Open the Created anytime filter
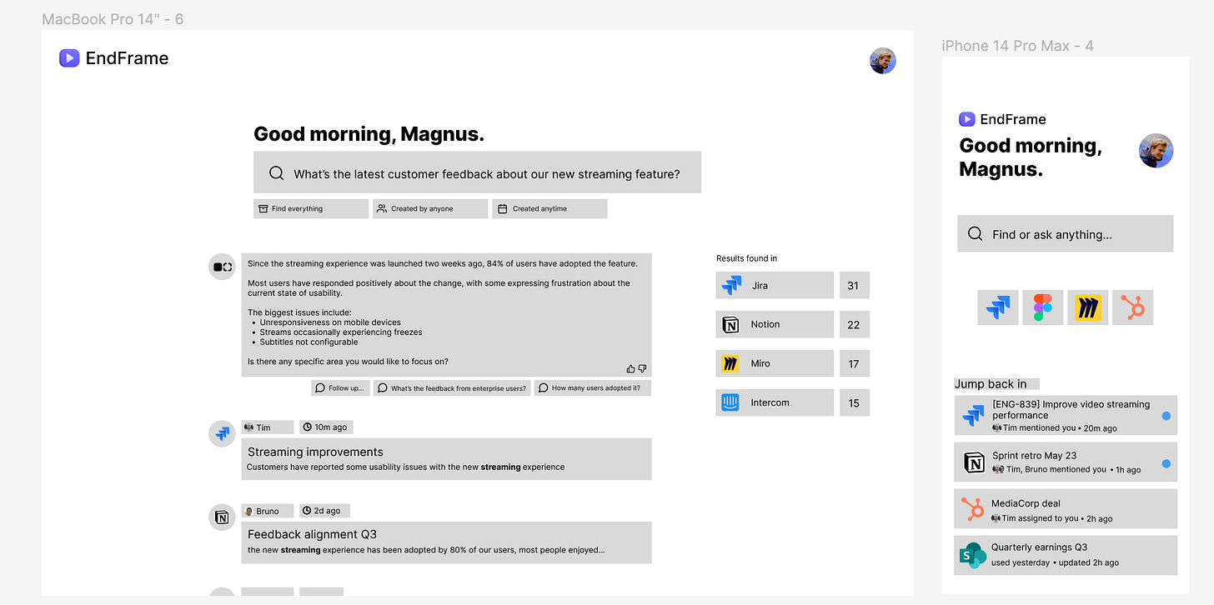The height and width of the screenshot is (605, 1214). click(549, 208)
